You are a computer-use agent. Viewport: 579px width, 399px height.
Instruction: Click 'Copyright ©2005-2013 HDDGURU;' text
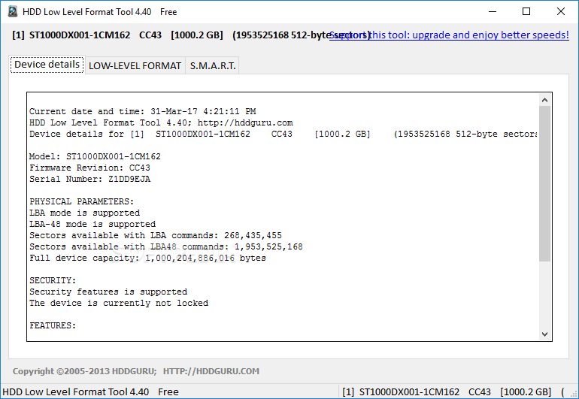click(x=85, y=371)
